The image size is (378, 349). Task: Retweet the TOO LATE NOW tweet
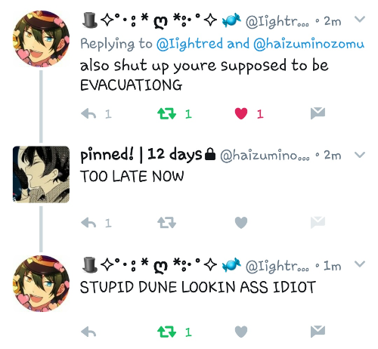tap(166, 223)
